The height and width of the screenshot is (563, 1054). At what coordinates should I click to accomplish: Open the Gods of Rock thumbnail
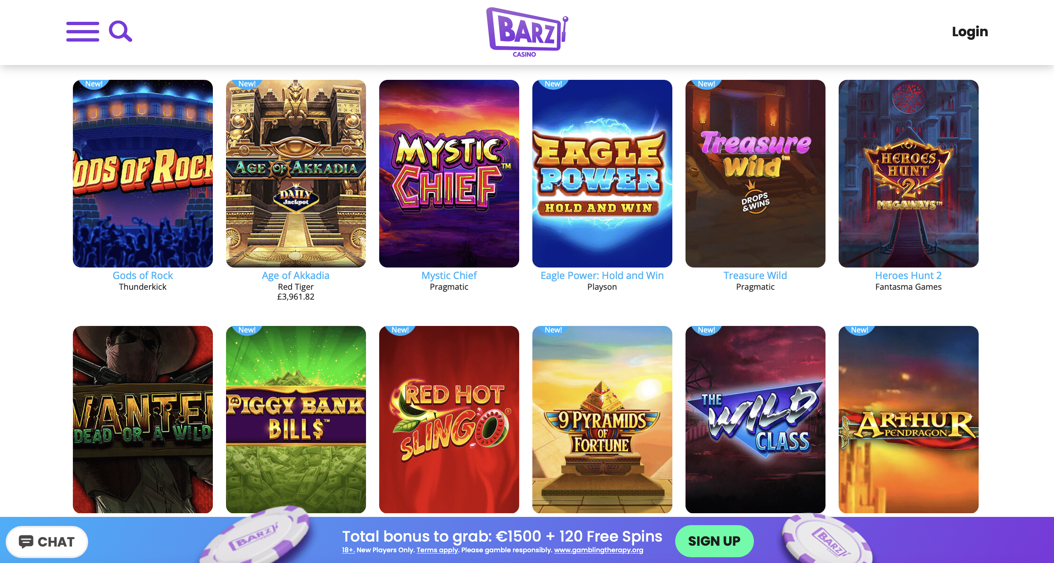[x=143, y=173]
